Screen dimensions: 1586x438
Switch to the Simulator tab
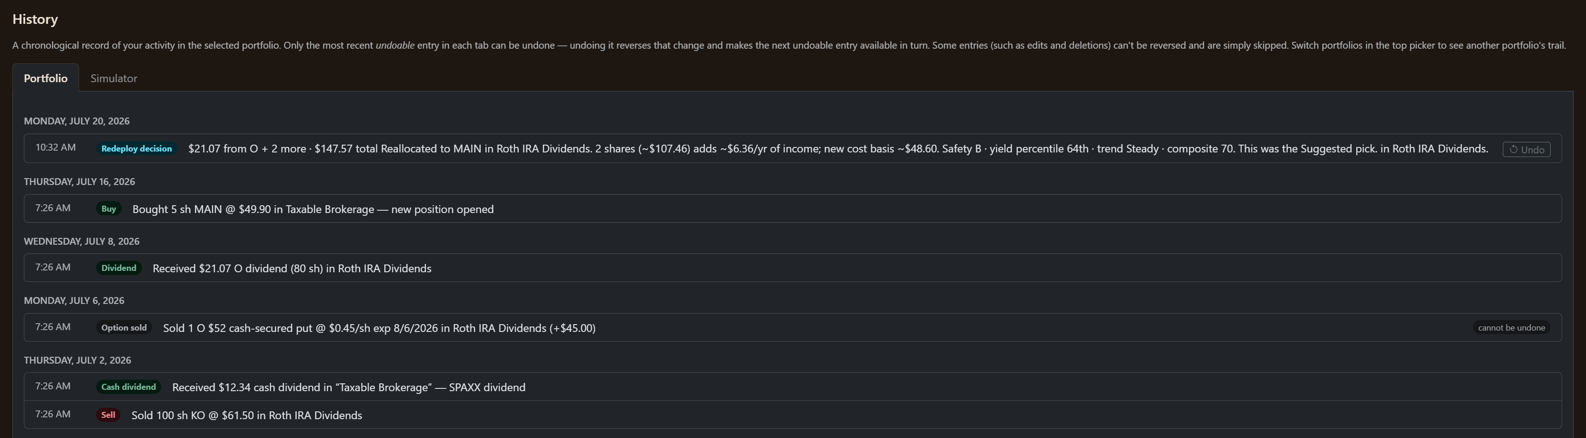pos(114,78)
